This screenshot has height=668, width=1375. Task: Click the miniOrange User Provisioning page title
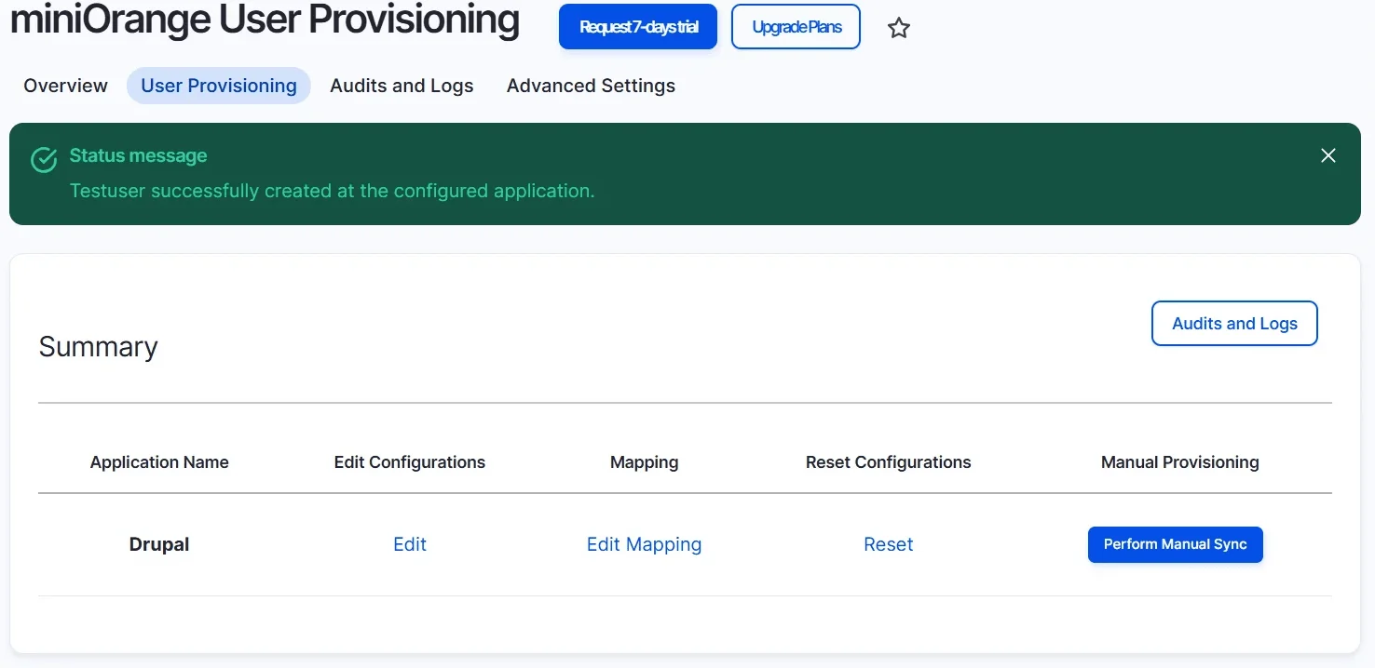(x=265, y=20)
